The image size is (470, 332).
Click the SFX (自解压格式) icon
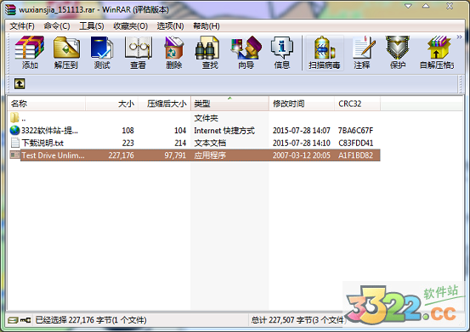(x=439, y=48)
